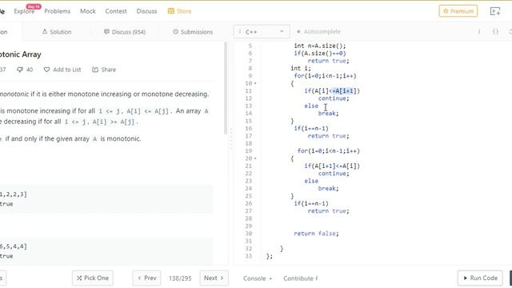Open the C++ language dropdown

click(x=262, y=32)
